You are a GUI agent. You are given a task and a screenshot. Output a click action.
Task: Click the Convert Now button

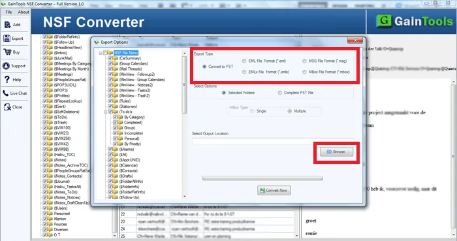click(x=274, y=190)
